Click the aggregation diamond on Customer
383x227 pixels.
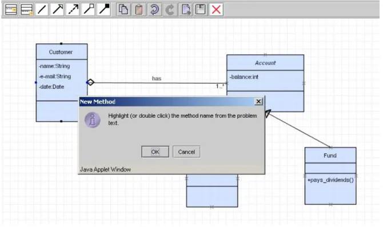tap(91, 82)
